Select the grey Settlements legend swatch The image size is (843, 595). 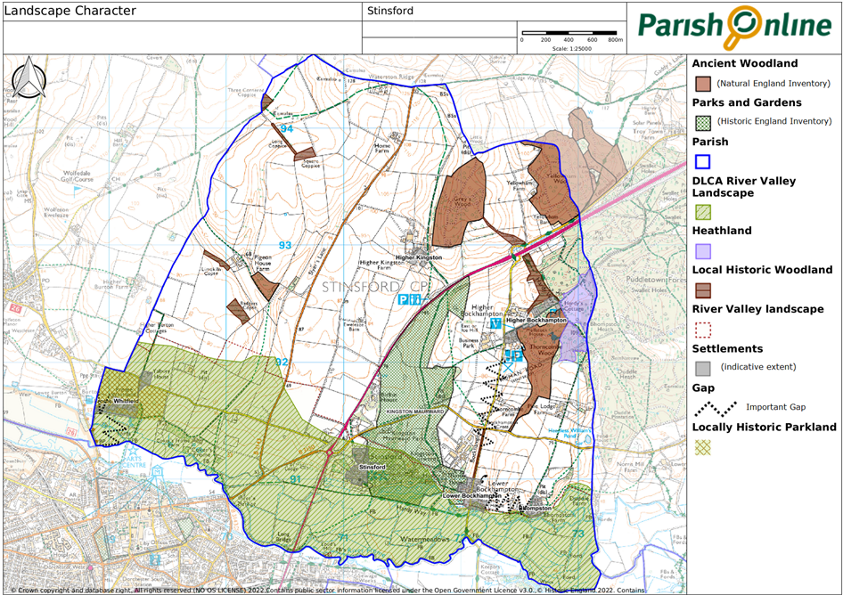(703, 369)
